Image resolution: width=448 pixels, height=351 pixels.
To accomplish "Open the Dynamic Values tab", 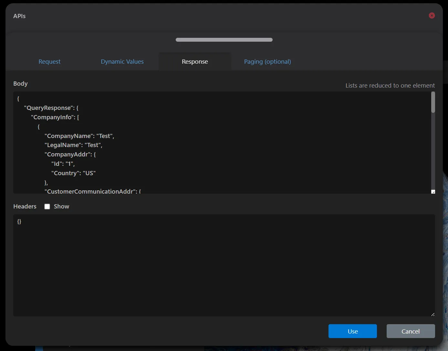I will (122, 61).
